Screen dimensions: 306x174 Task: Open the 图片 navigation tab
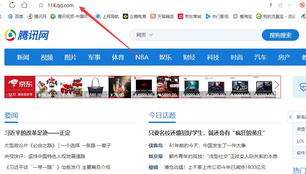point(71,57)
